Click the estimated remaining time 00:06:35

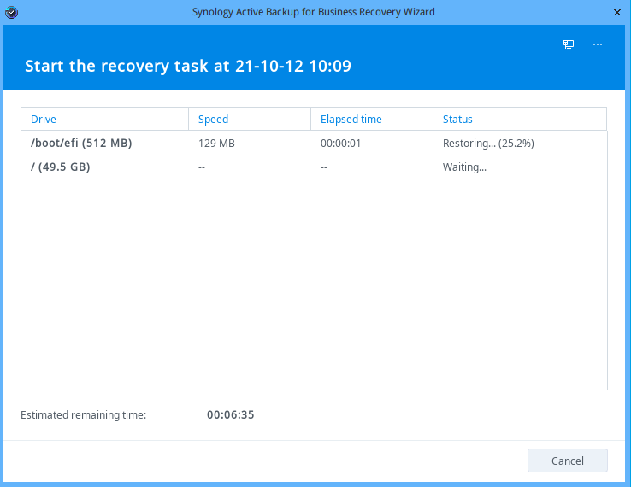[230, 415]
